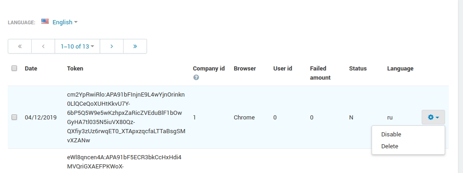Click the User id column header
The height and width of the screenshot is (173, 463).
pos(282,68)
